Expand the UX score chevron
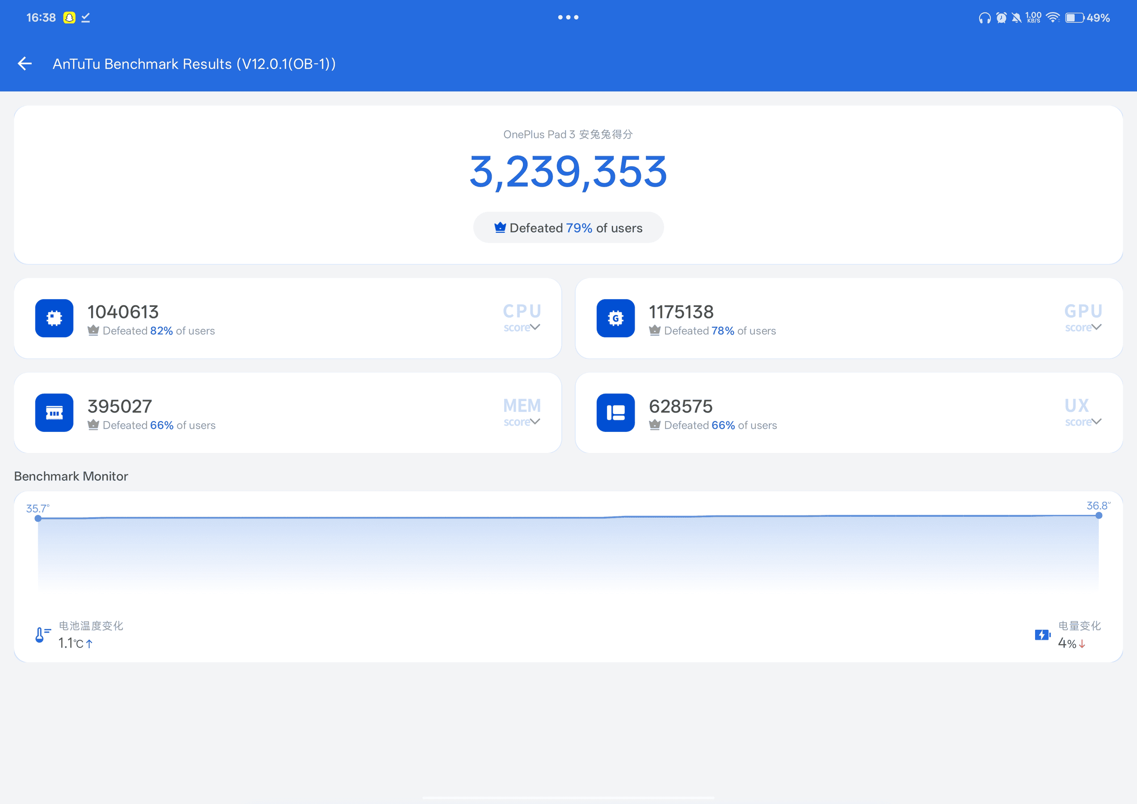Image resolution: width=1137 pixels, height=804 pixels. 1096,422
